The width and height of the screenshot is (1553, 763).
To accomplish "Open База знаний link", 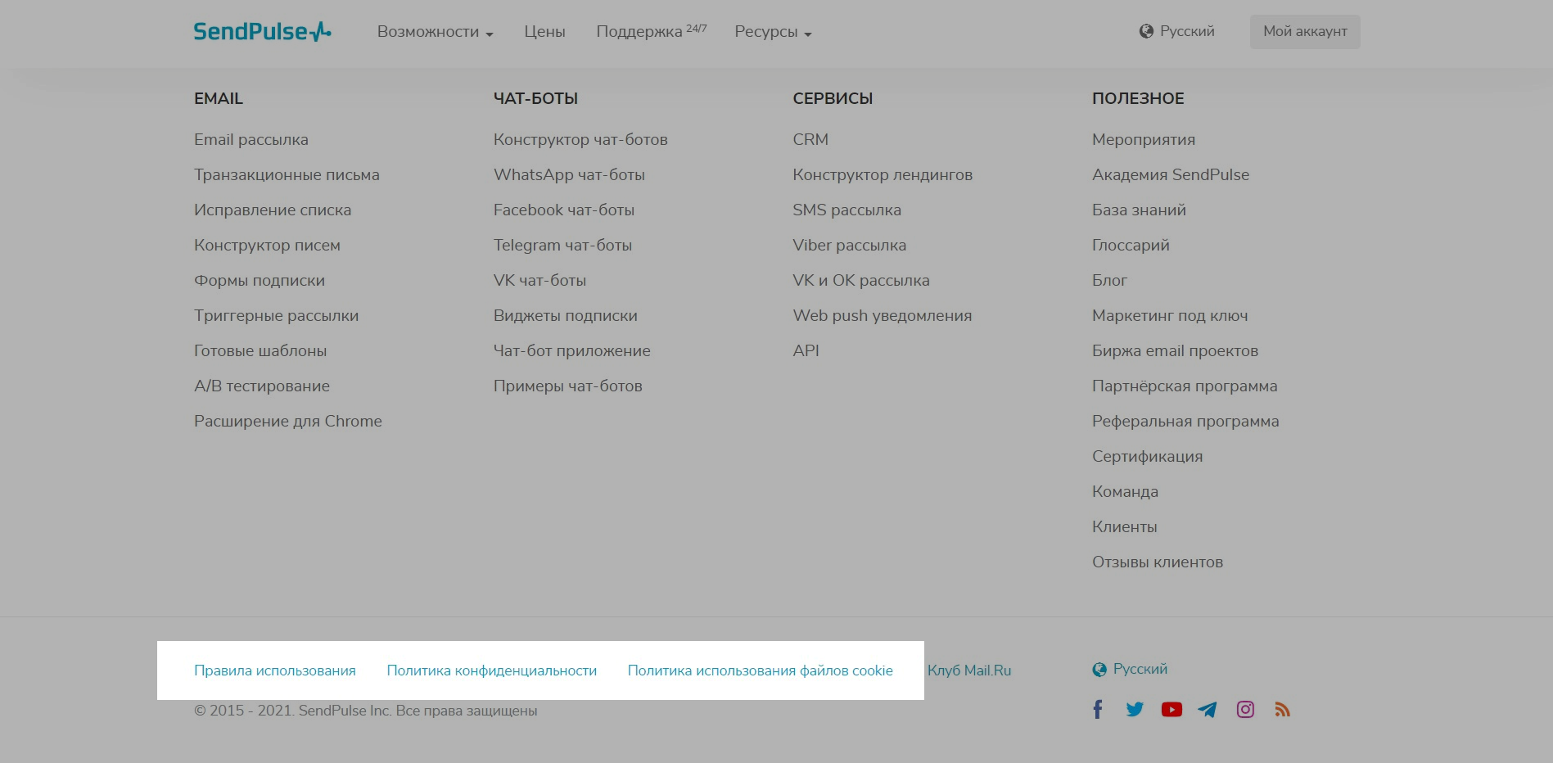I will [1139, 210].
